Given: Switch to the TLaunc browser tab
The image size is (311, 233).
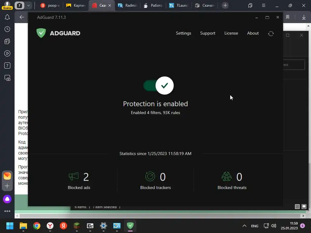Looking at the screenshot, I should pyautogui.click(x=179, y=5).
